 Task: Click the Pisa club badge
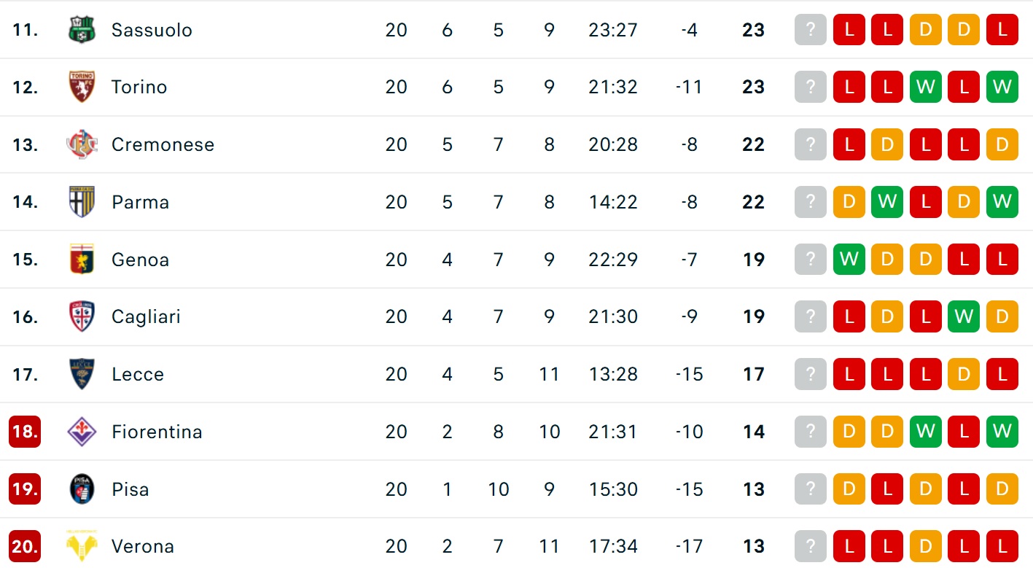pyautogui.click(x=82, y=489)
